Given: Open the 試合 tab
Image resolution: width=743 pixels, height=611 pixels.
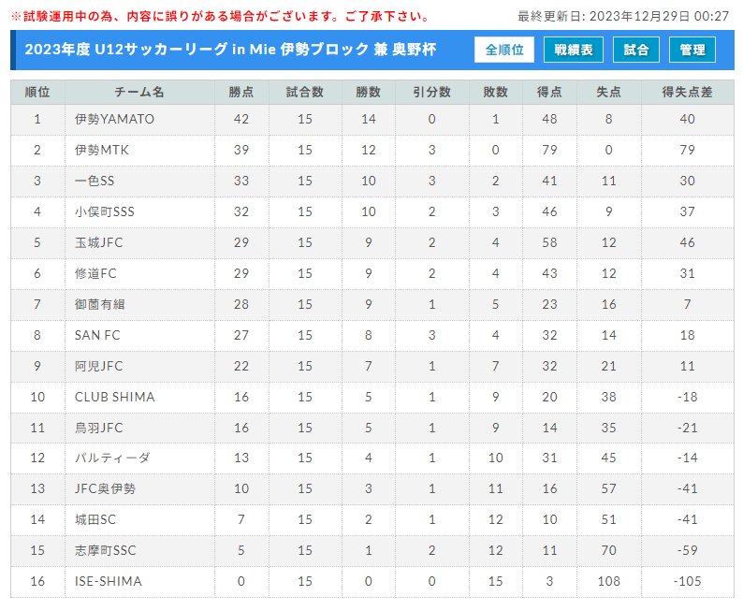Looking at the screenshot, I should click(x=636, y=50).
